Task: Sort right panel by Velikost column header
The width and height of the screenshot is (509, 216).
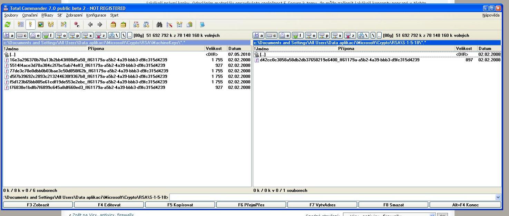Action: [x=466, y=49]
